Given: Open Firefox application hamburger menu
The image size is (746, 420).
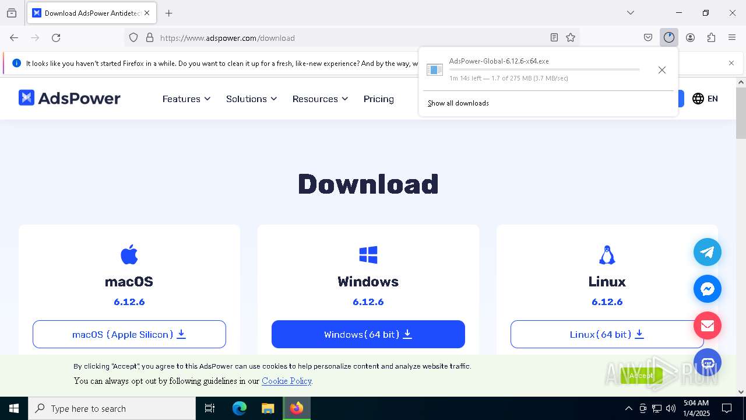Looking at the screenshot, I should [x=732, y=37].
